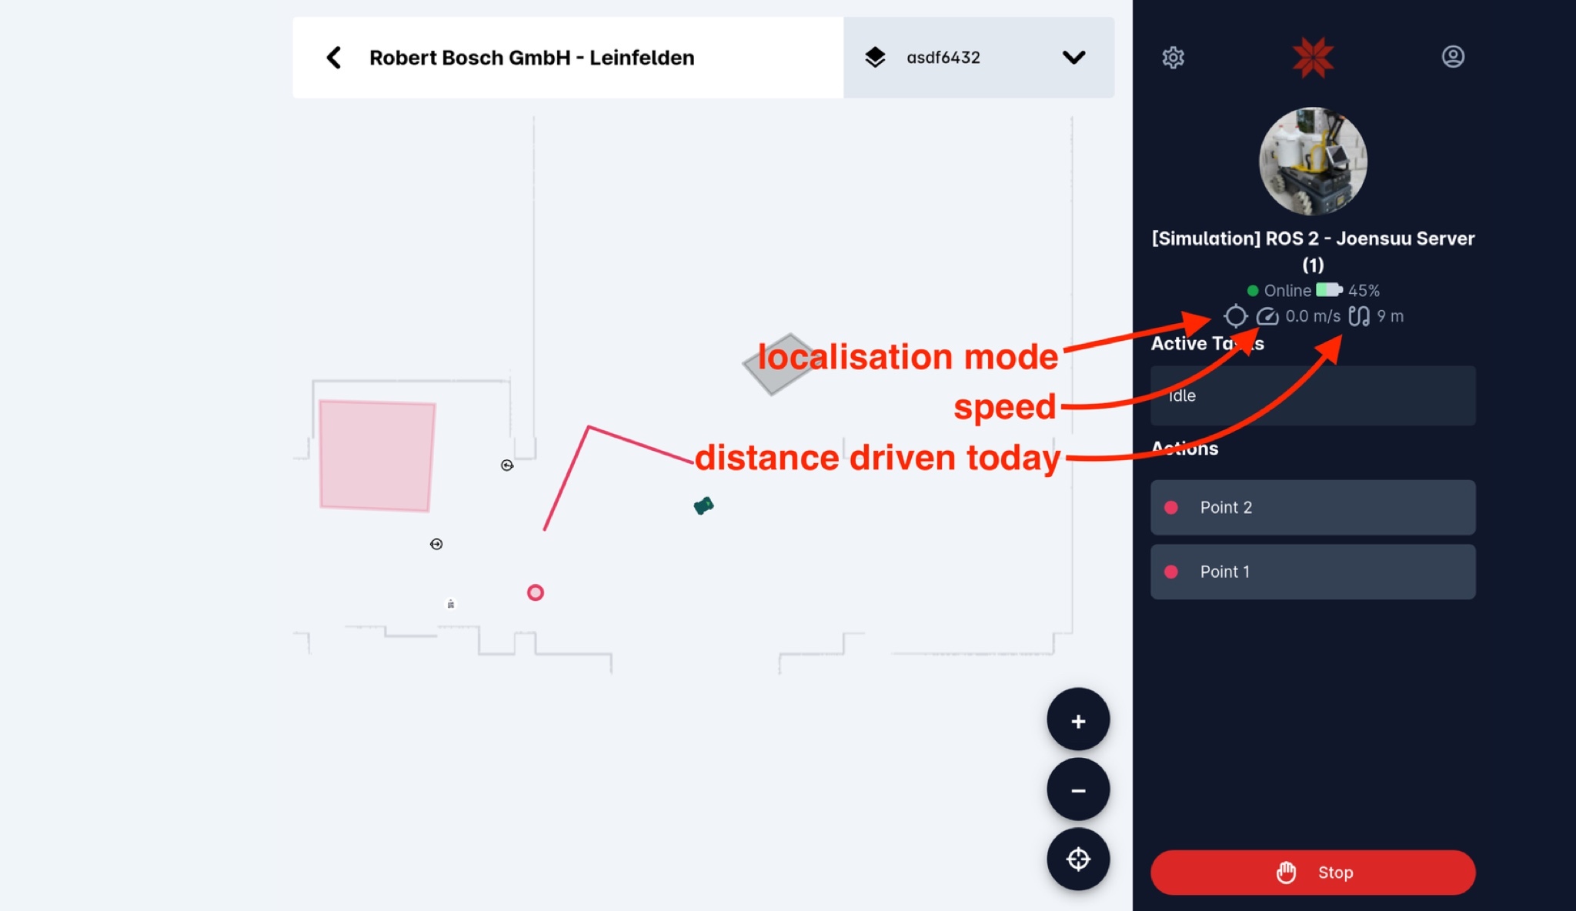Click the robot battery status icon

tap(1329, 289)
